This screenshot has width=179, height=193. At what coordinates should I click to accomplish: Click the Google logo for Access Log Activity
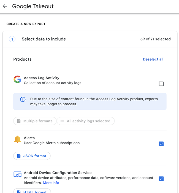coord(17,79)
